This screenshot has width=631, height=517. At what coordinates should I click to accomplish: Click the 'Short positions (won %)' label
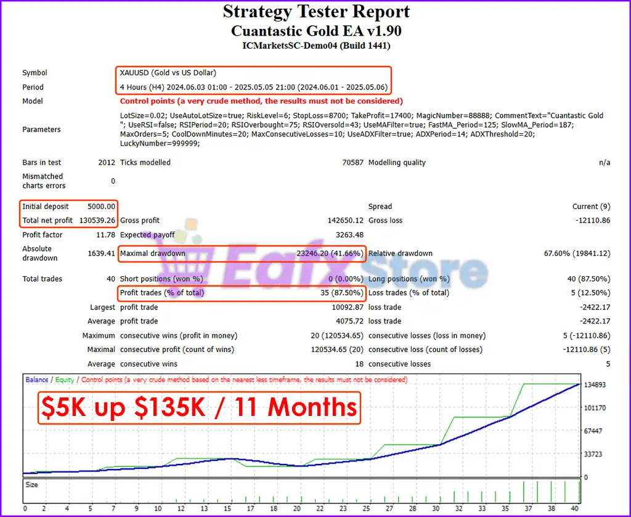tap(161, 279)
